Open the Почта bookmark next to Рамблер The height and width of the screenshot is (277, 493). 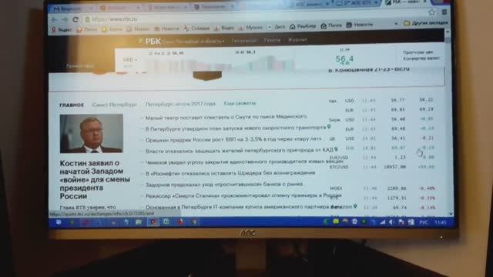(x=331, y=25)
